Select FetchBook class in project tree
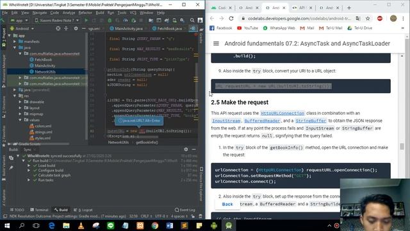Viewport: 410px width, 231px height. click(43, 60)
